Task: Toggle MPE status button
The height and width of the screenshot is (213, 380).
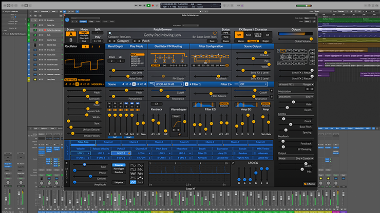Action: tap(225, 33)
